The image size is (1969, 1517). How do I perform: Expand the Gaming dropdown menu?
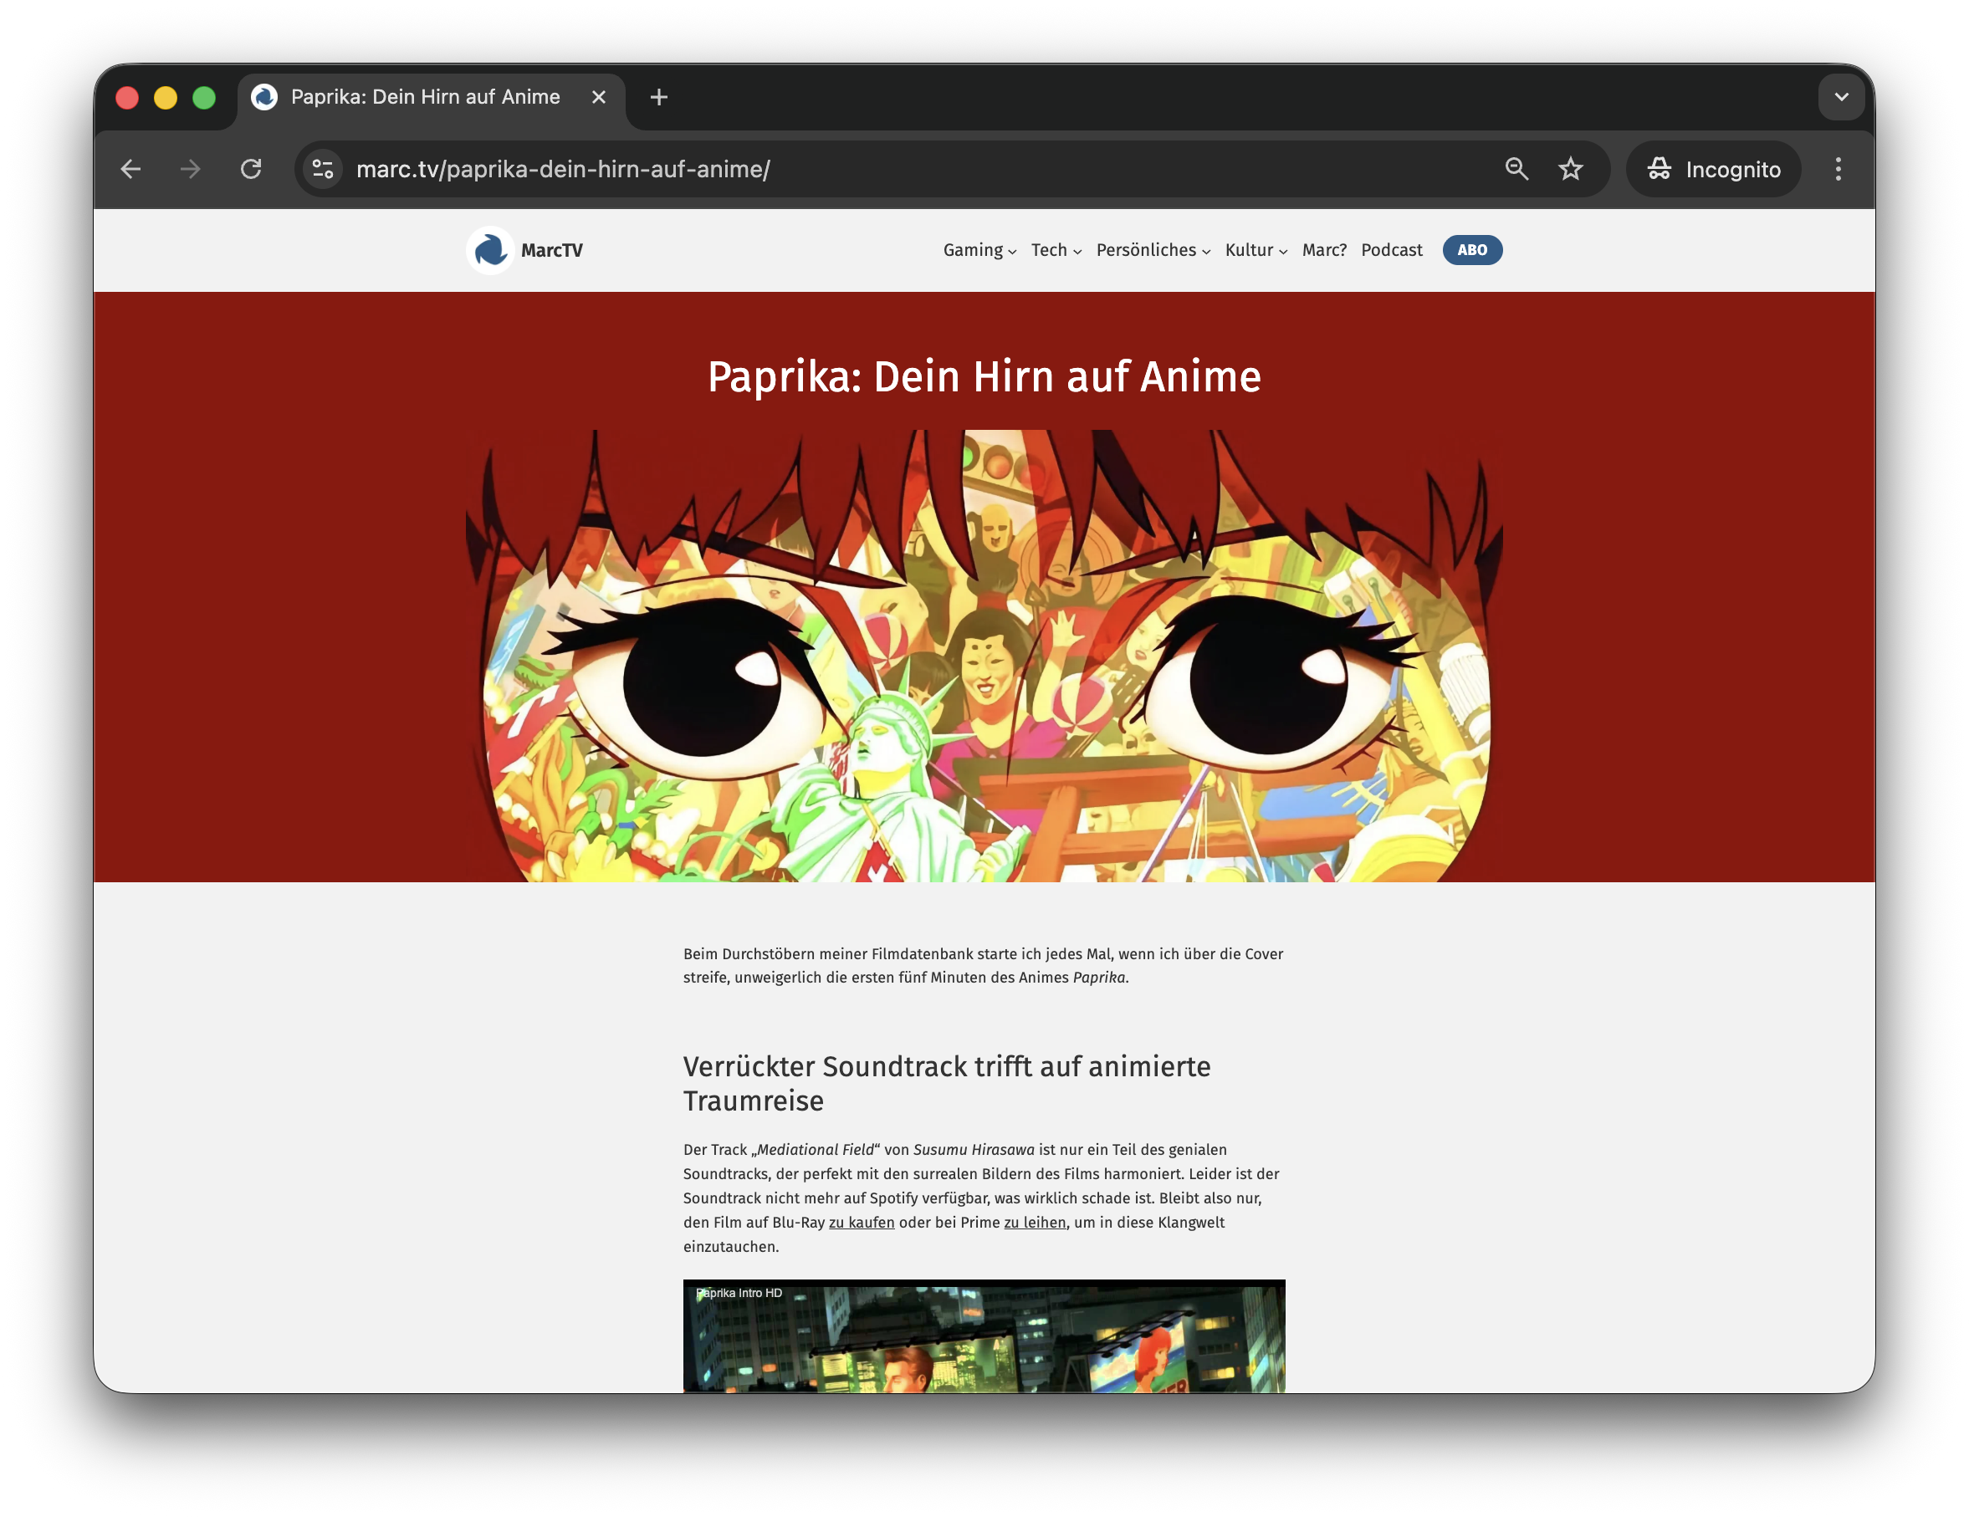coord(979,251)
